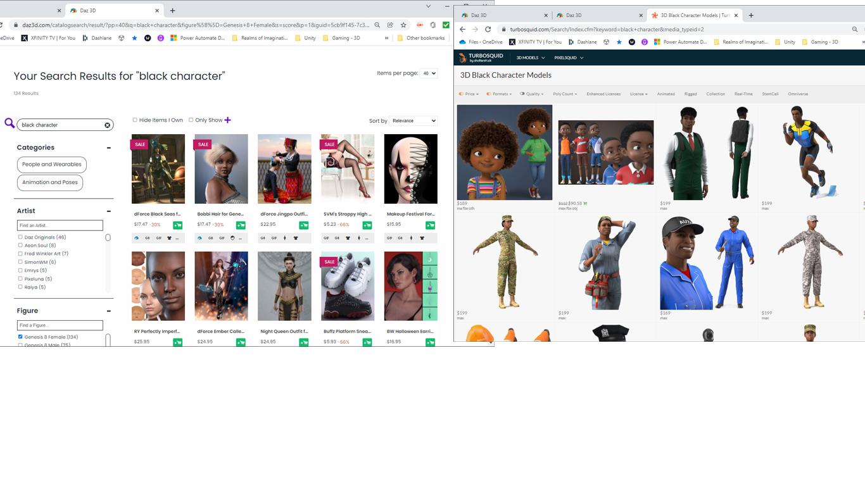Select the Daz 3D tab in left window

click(114, 10)
